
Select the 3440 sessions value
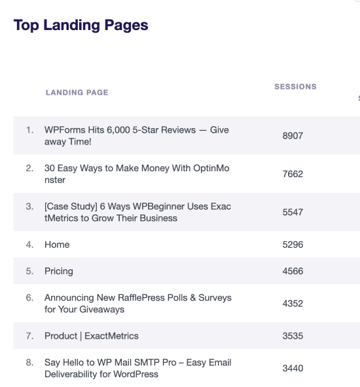click(x=293, y=368)
